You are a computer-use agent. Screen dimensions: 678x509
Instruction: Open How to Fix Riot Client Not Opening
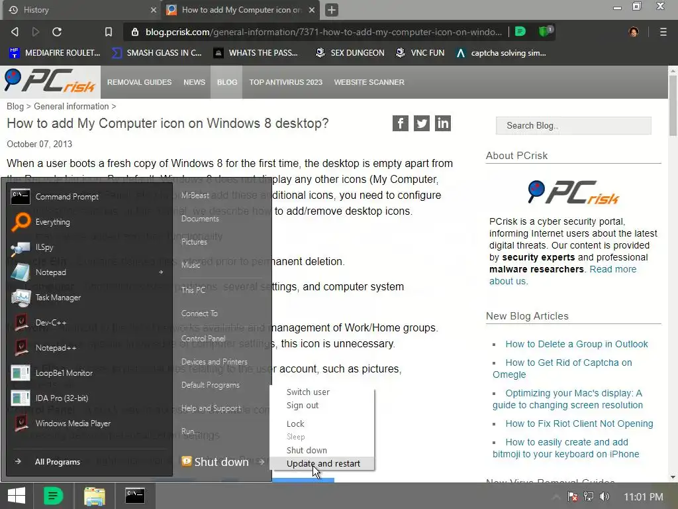(579, 424)
